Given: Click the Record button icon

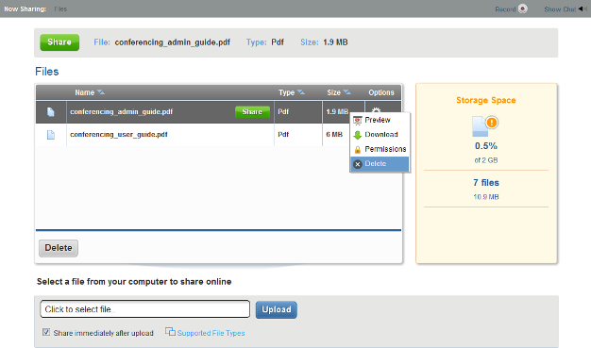Looking at the screenshot, I should coord(522,8).
